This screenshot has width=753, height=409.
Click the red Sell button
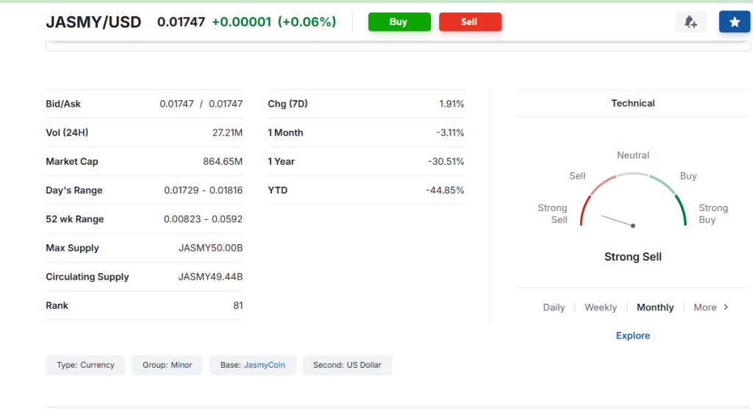[470, 21]
